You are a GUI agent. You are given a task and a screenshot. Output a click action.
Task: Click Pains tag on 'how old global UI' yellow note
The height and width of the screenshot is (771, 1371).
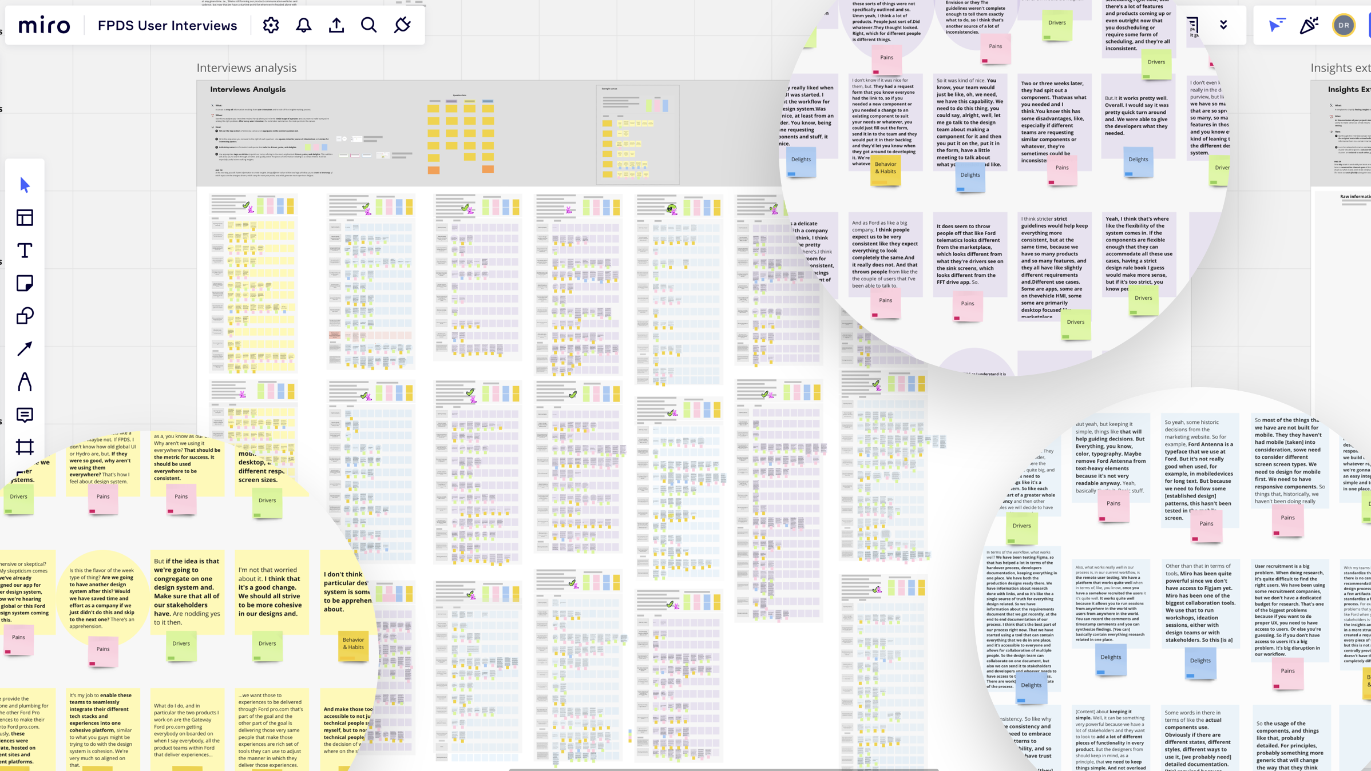tap(103, 499)
